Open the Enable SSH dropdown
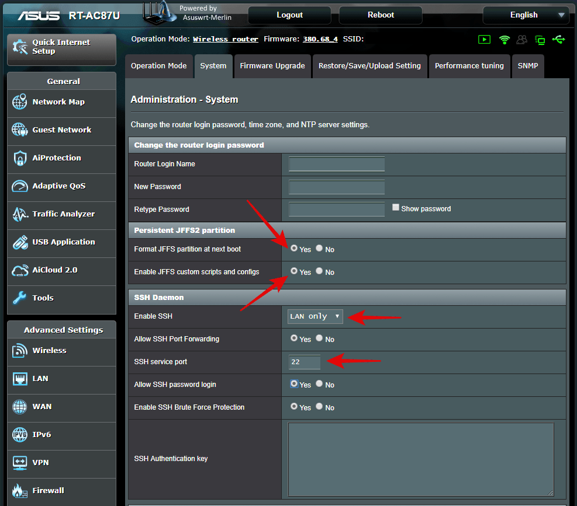The width and height of the screenshot is (577, 506). pos(315,316)
